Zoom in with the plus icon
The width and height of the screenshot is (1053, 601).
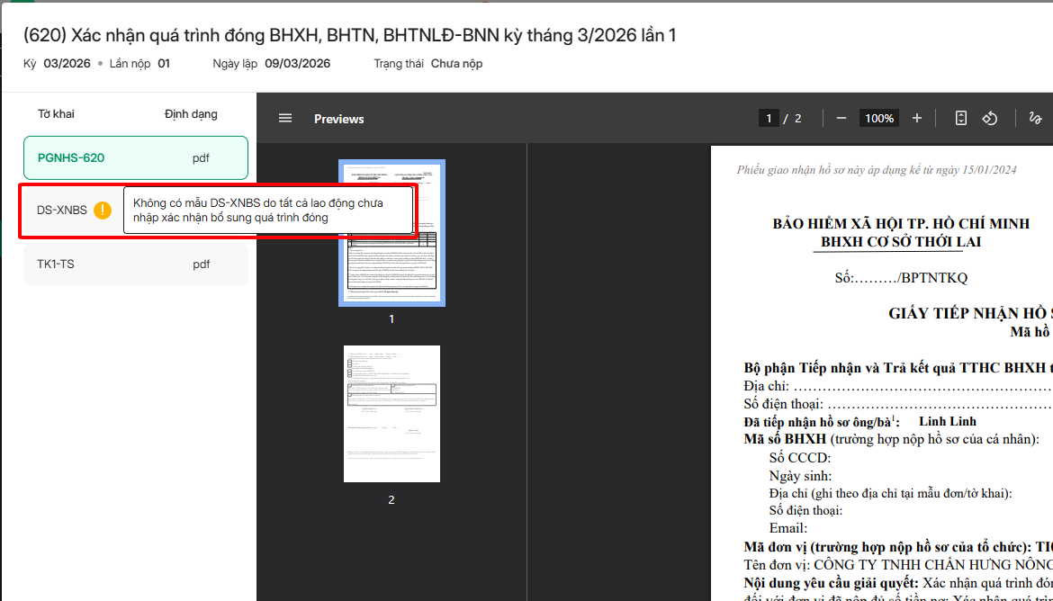(917, 118)
